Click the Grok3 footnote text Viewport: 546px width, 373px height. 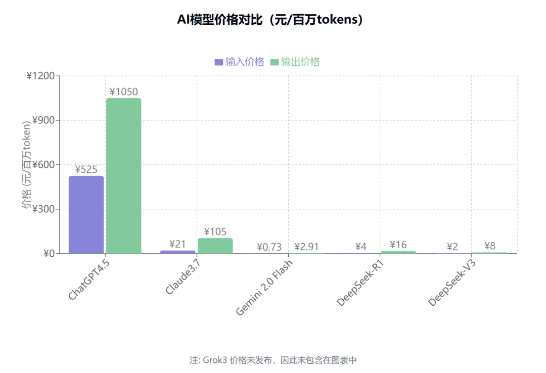[273, 360]
